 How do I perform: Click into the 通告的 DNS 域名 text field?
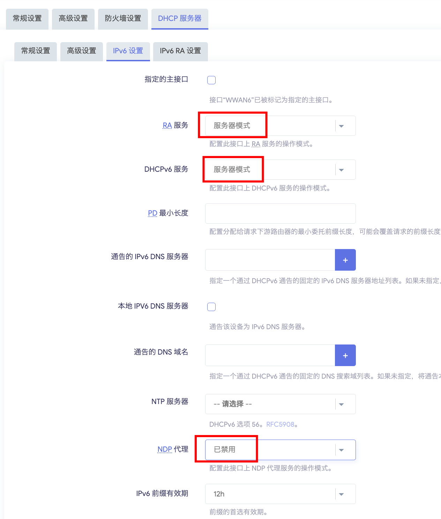point(270,355)
